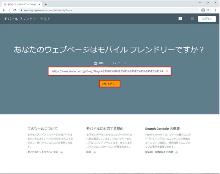Open a new tab with plus icon
Image resolution: width=220 pixels, height=174 pixels.
[x=46, y=4]
